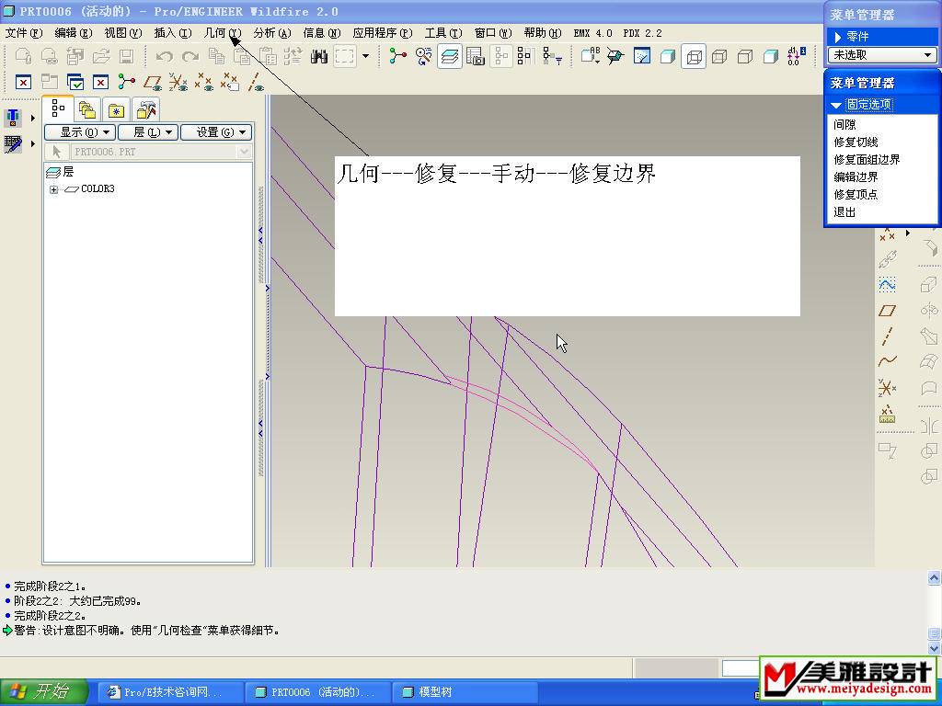
Task: Toggle datum axes visibility
Action: point(256,83)
